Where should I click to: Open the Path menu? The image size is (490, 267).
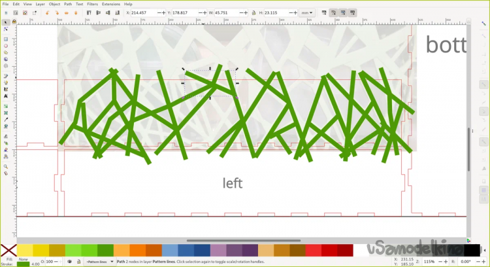pyautogui.click(x=67, y=4)
